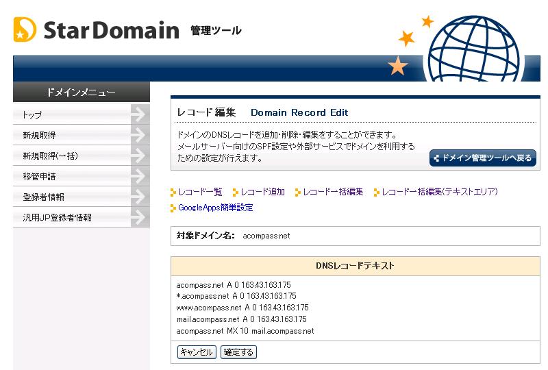Go to the レコード一覧 link

[x=200, y=192]
